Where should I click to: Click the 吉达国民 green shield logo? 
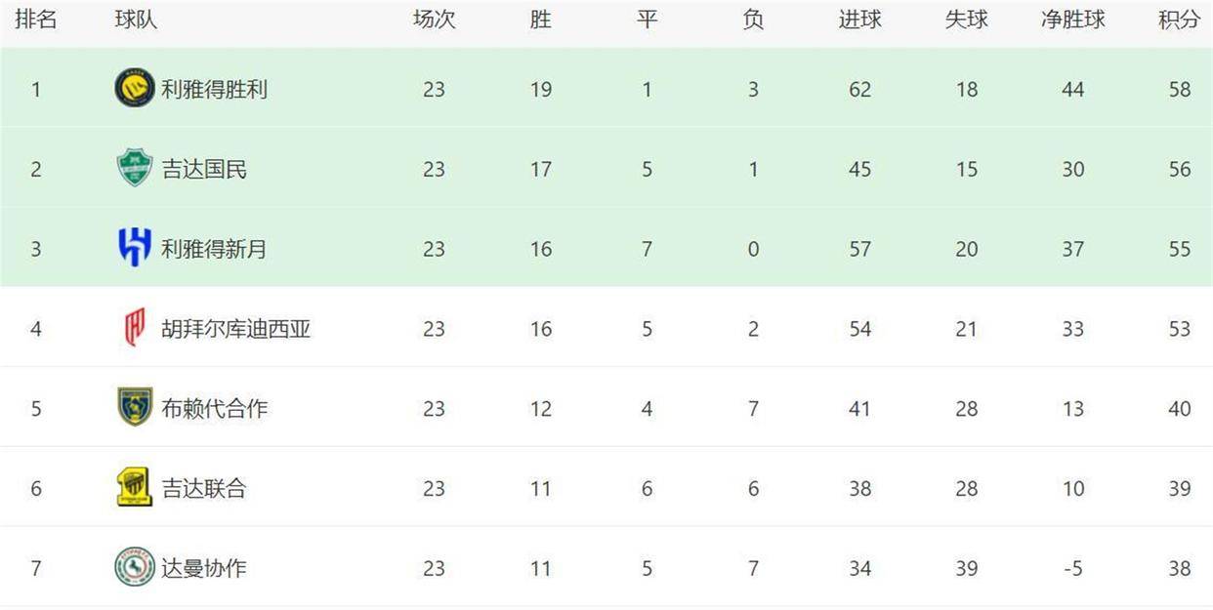(x=134, y=169)
